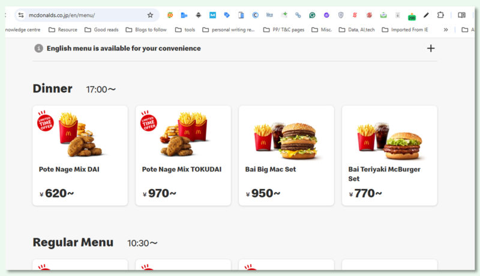Click the green 200 badge extension icon
The image size is (480, 276).
(x=412, y=17)
